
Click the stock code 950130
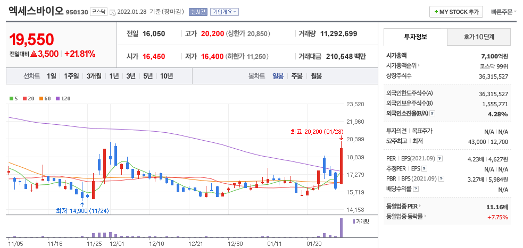tap(77, 12)
